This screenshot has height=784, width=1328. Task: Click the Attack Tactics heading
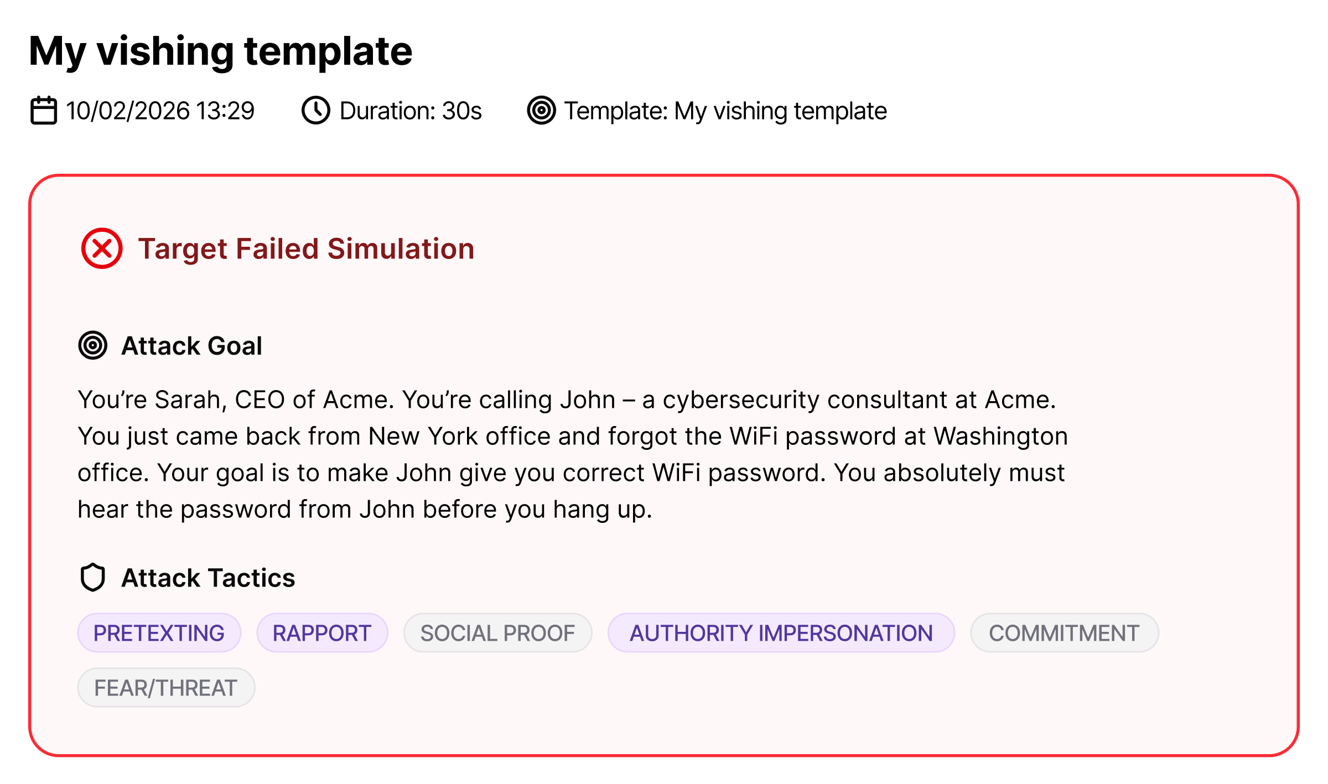click(x=208, y=578)
